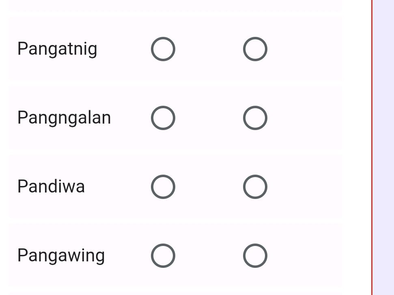Click inside the grid question area

[x=174, y=152]
